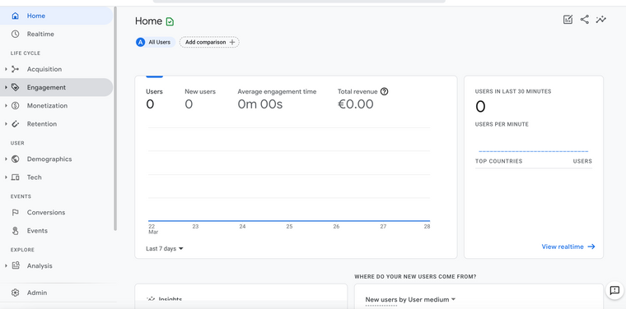Click the Demographics globe icon
This screenshot has width=626, height=309.
click(15, 159)
